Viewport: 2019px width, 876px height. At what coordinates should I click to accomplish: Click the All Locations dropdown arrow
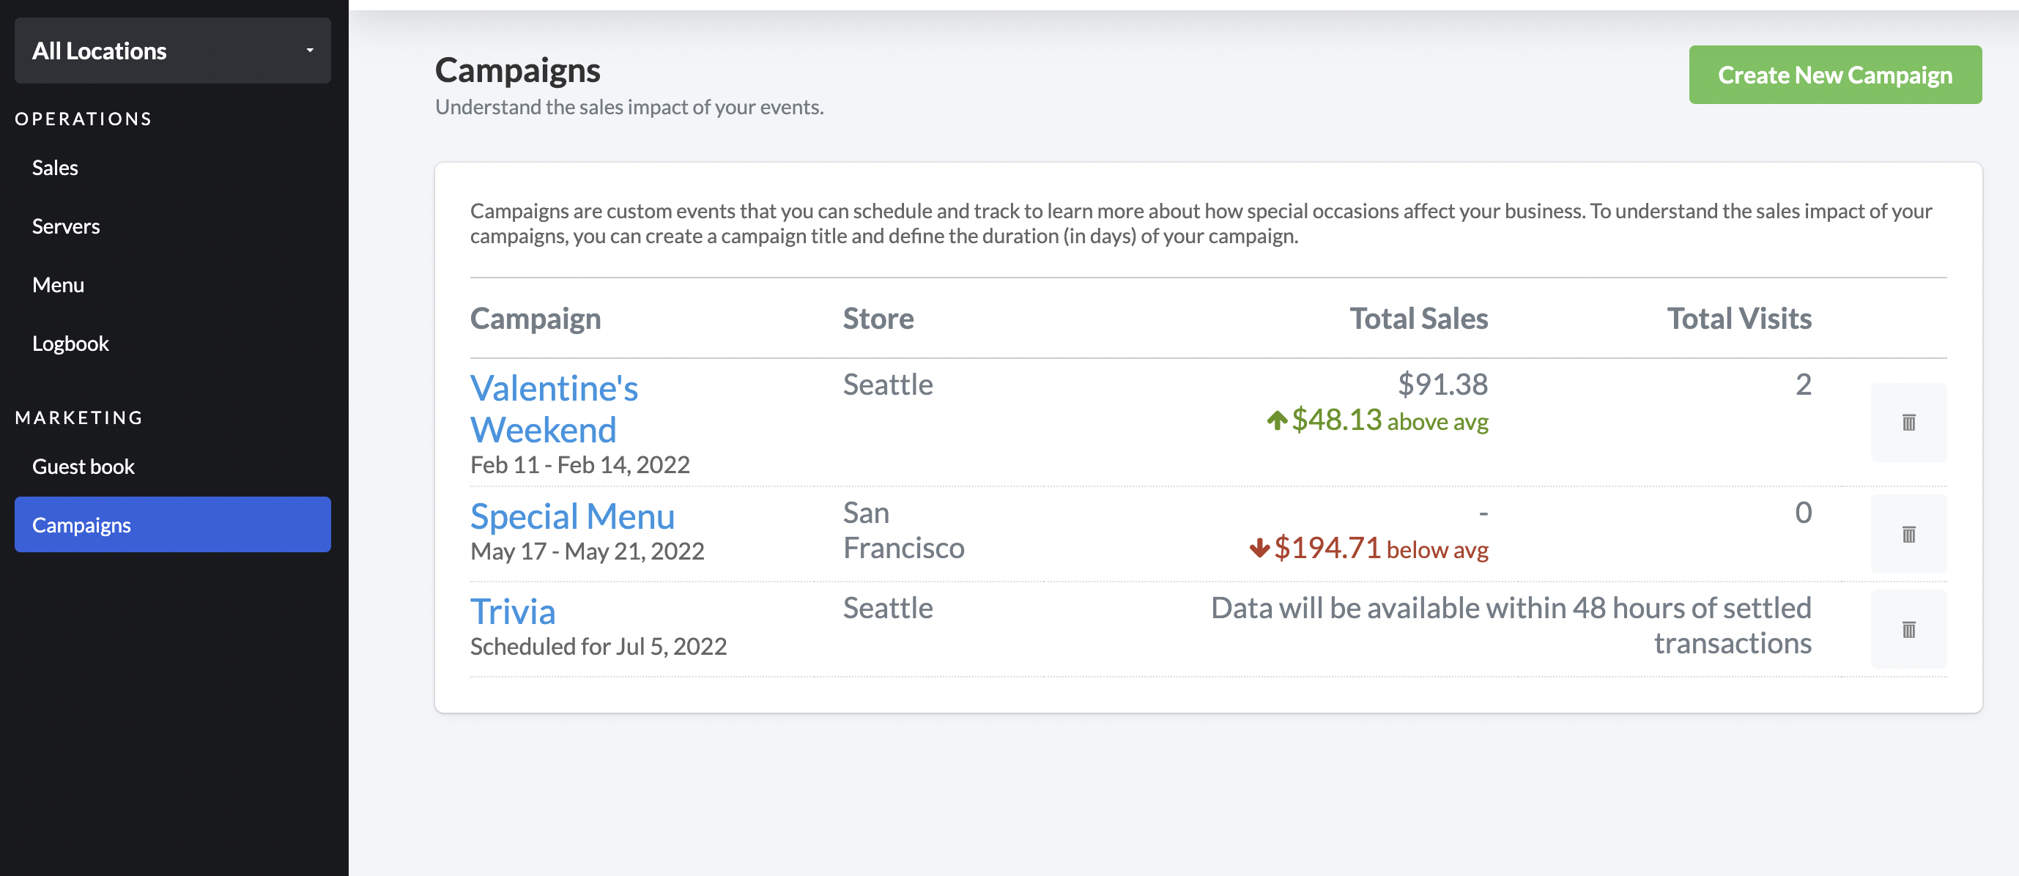(310, 51)
